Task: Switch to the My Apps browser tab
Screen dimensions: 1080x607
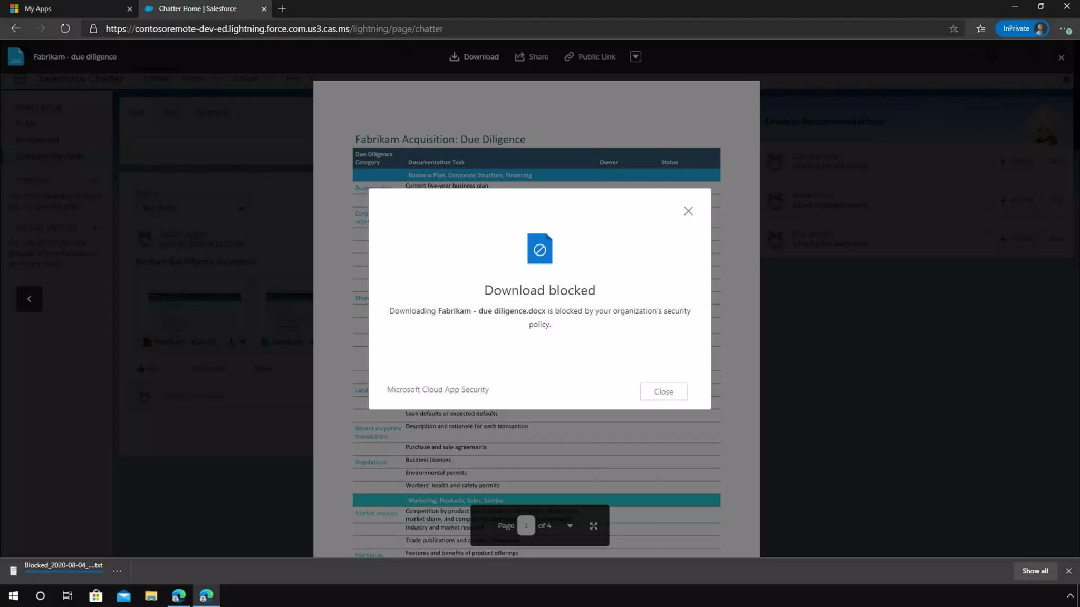Action: pyautogui.click(x=69, y=8)
